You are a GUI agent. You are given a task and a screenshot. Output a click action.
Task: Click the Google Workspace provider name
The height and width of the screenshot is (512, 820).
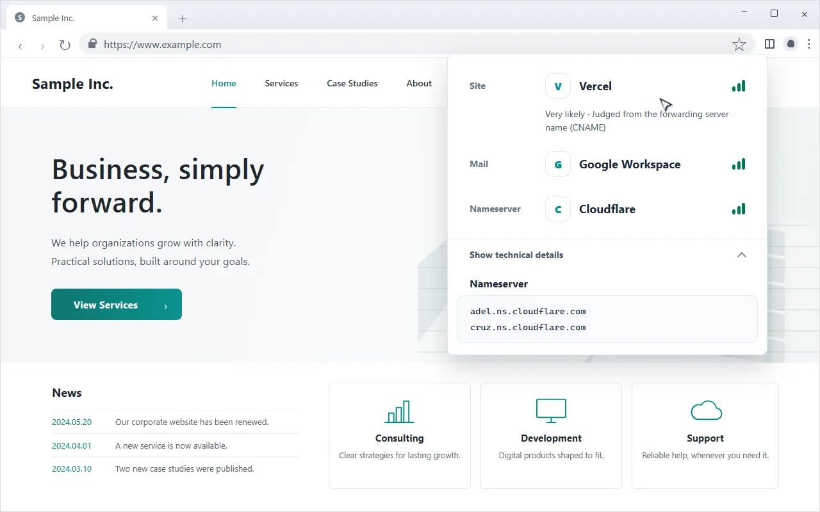pos(630,164)
